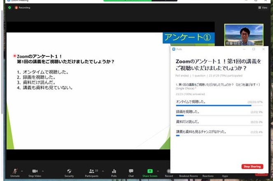Image resolution: width=273 pixels, height=181 pixels.
Task: Expand arrow next to Participants
Action: (x=103, y=171)
